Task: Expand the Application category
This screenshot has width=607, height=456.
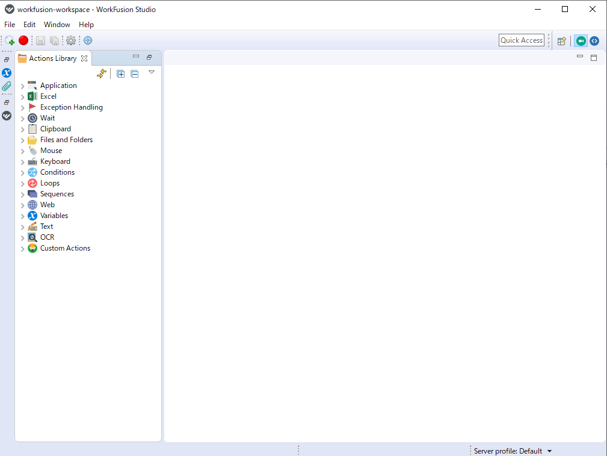Action: (22, 86)
